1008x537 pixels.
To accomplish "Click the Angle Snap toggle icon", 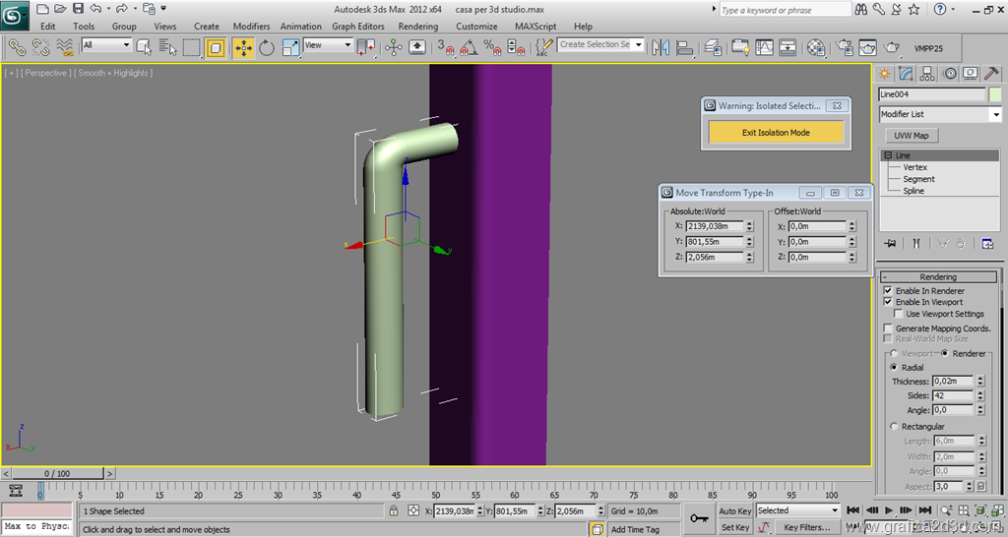I will [x=468, y=47].
